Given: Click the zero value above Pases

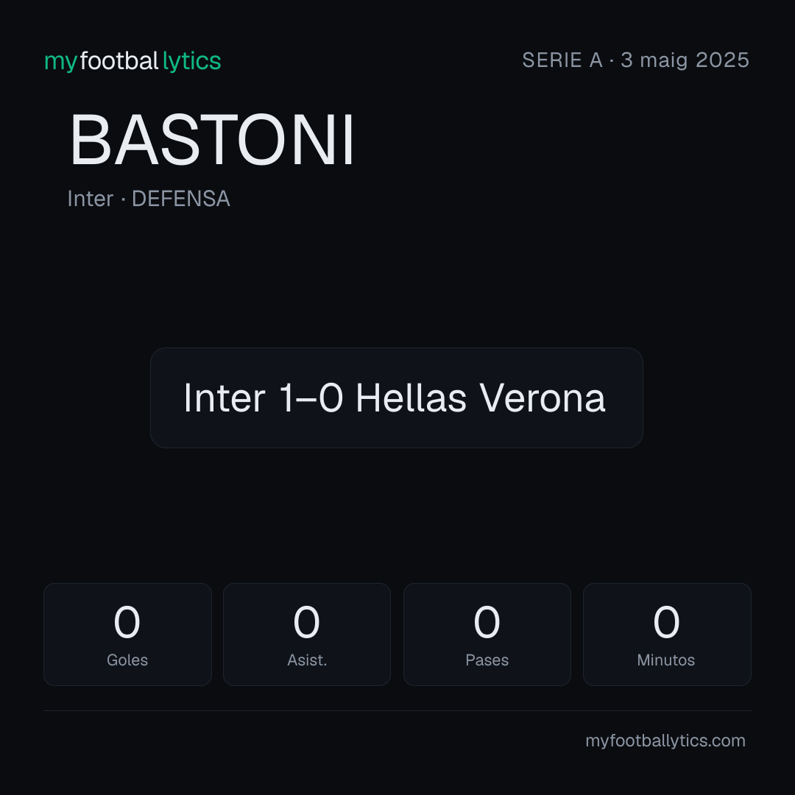Looking at the screenshot, I should point(487,622).
